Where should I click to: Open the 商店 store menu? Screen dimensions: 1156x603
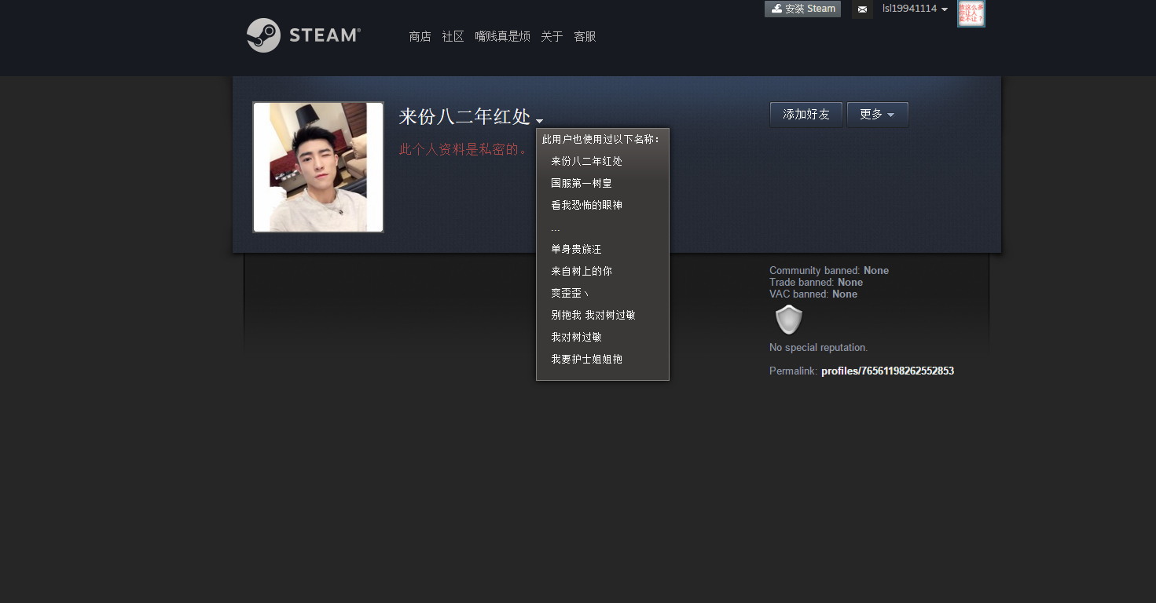(x=420, y=36)
